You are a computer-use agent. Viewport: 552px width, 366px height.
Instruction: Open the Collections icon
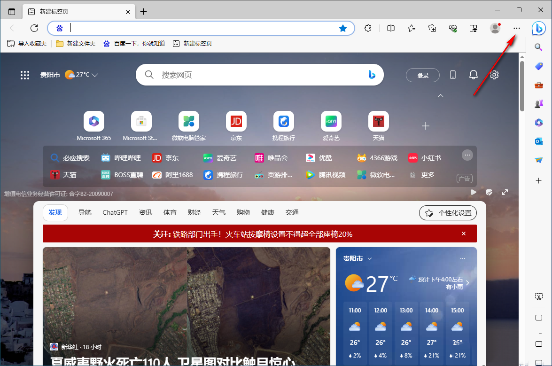[x=432, y=28]
